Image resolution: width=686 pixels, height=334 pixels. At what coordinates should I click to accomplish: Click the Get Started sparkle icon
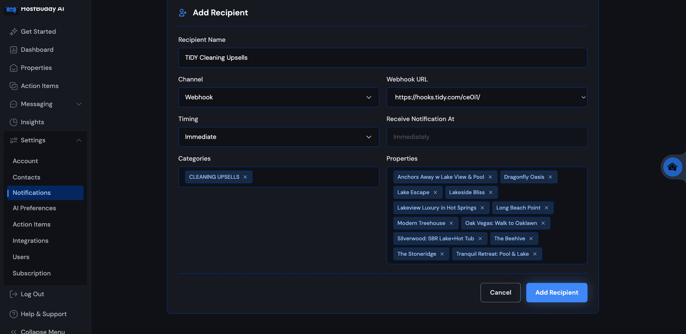(x=14, y=31)
